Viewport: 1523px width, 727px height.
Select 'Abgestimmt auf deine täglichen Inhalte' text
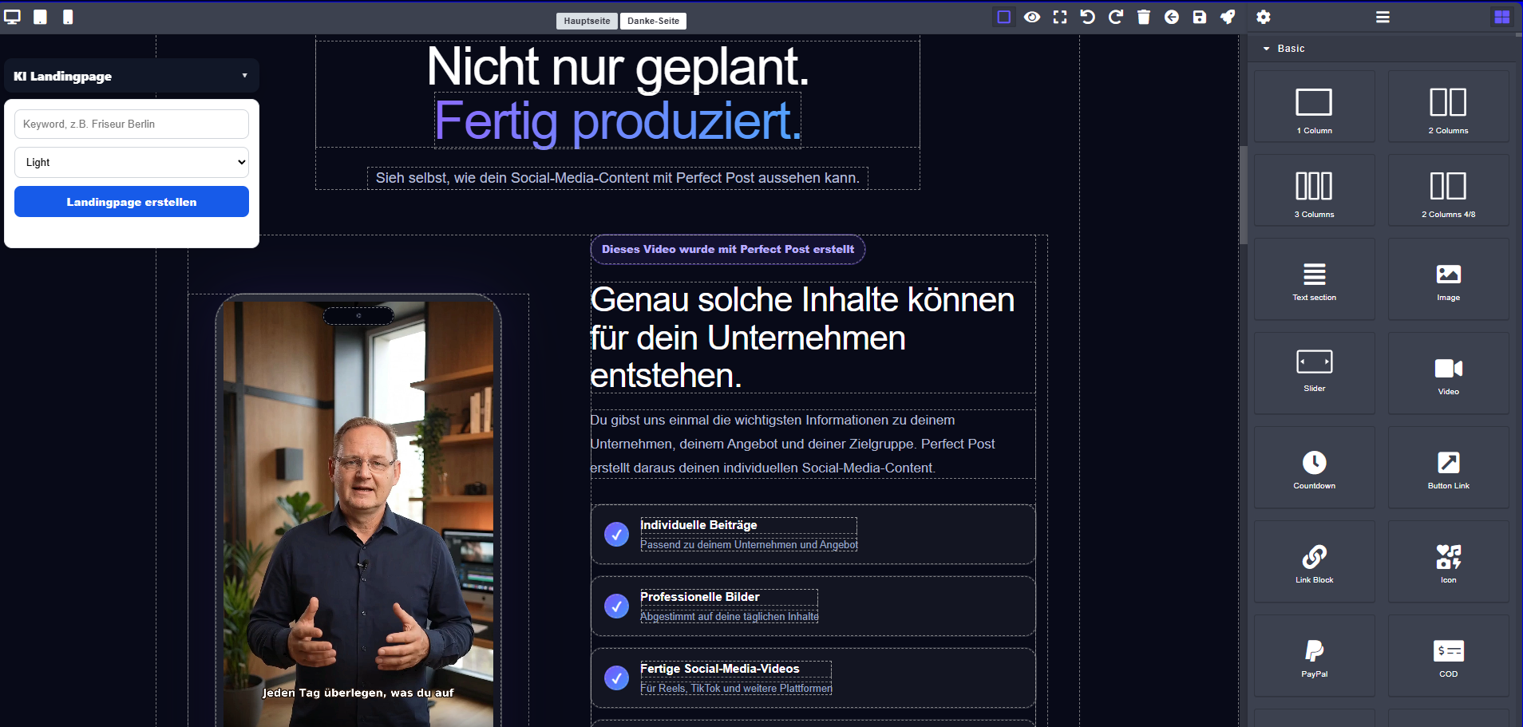730,616
